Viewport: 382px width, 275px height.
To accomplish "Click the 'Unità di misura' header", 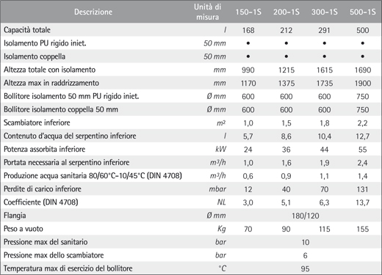I will (x=208, y=12).
